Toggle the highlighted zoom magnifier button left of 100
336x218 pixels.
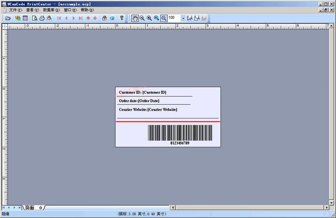coord(164,18)
